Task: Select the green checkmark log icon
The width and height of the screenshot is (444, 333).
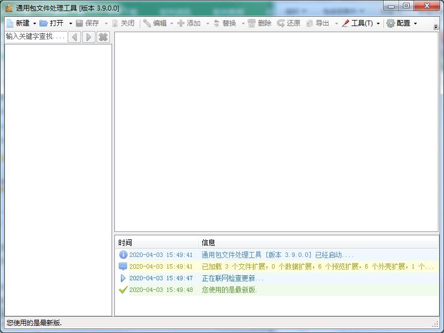Action: click(x=123, y=290)
